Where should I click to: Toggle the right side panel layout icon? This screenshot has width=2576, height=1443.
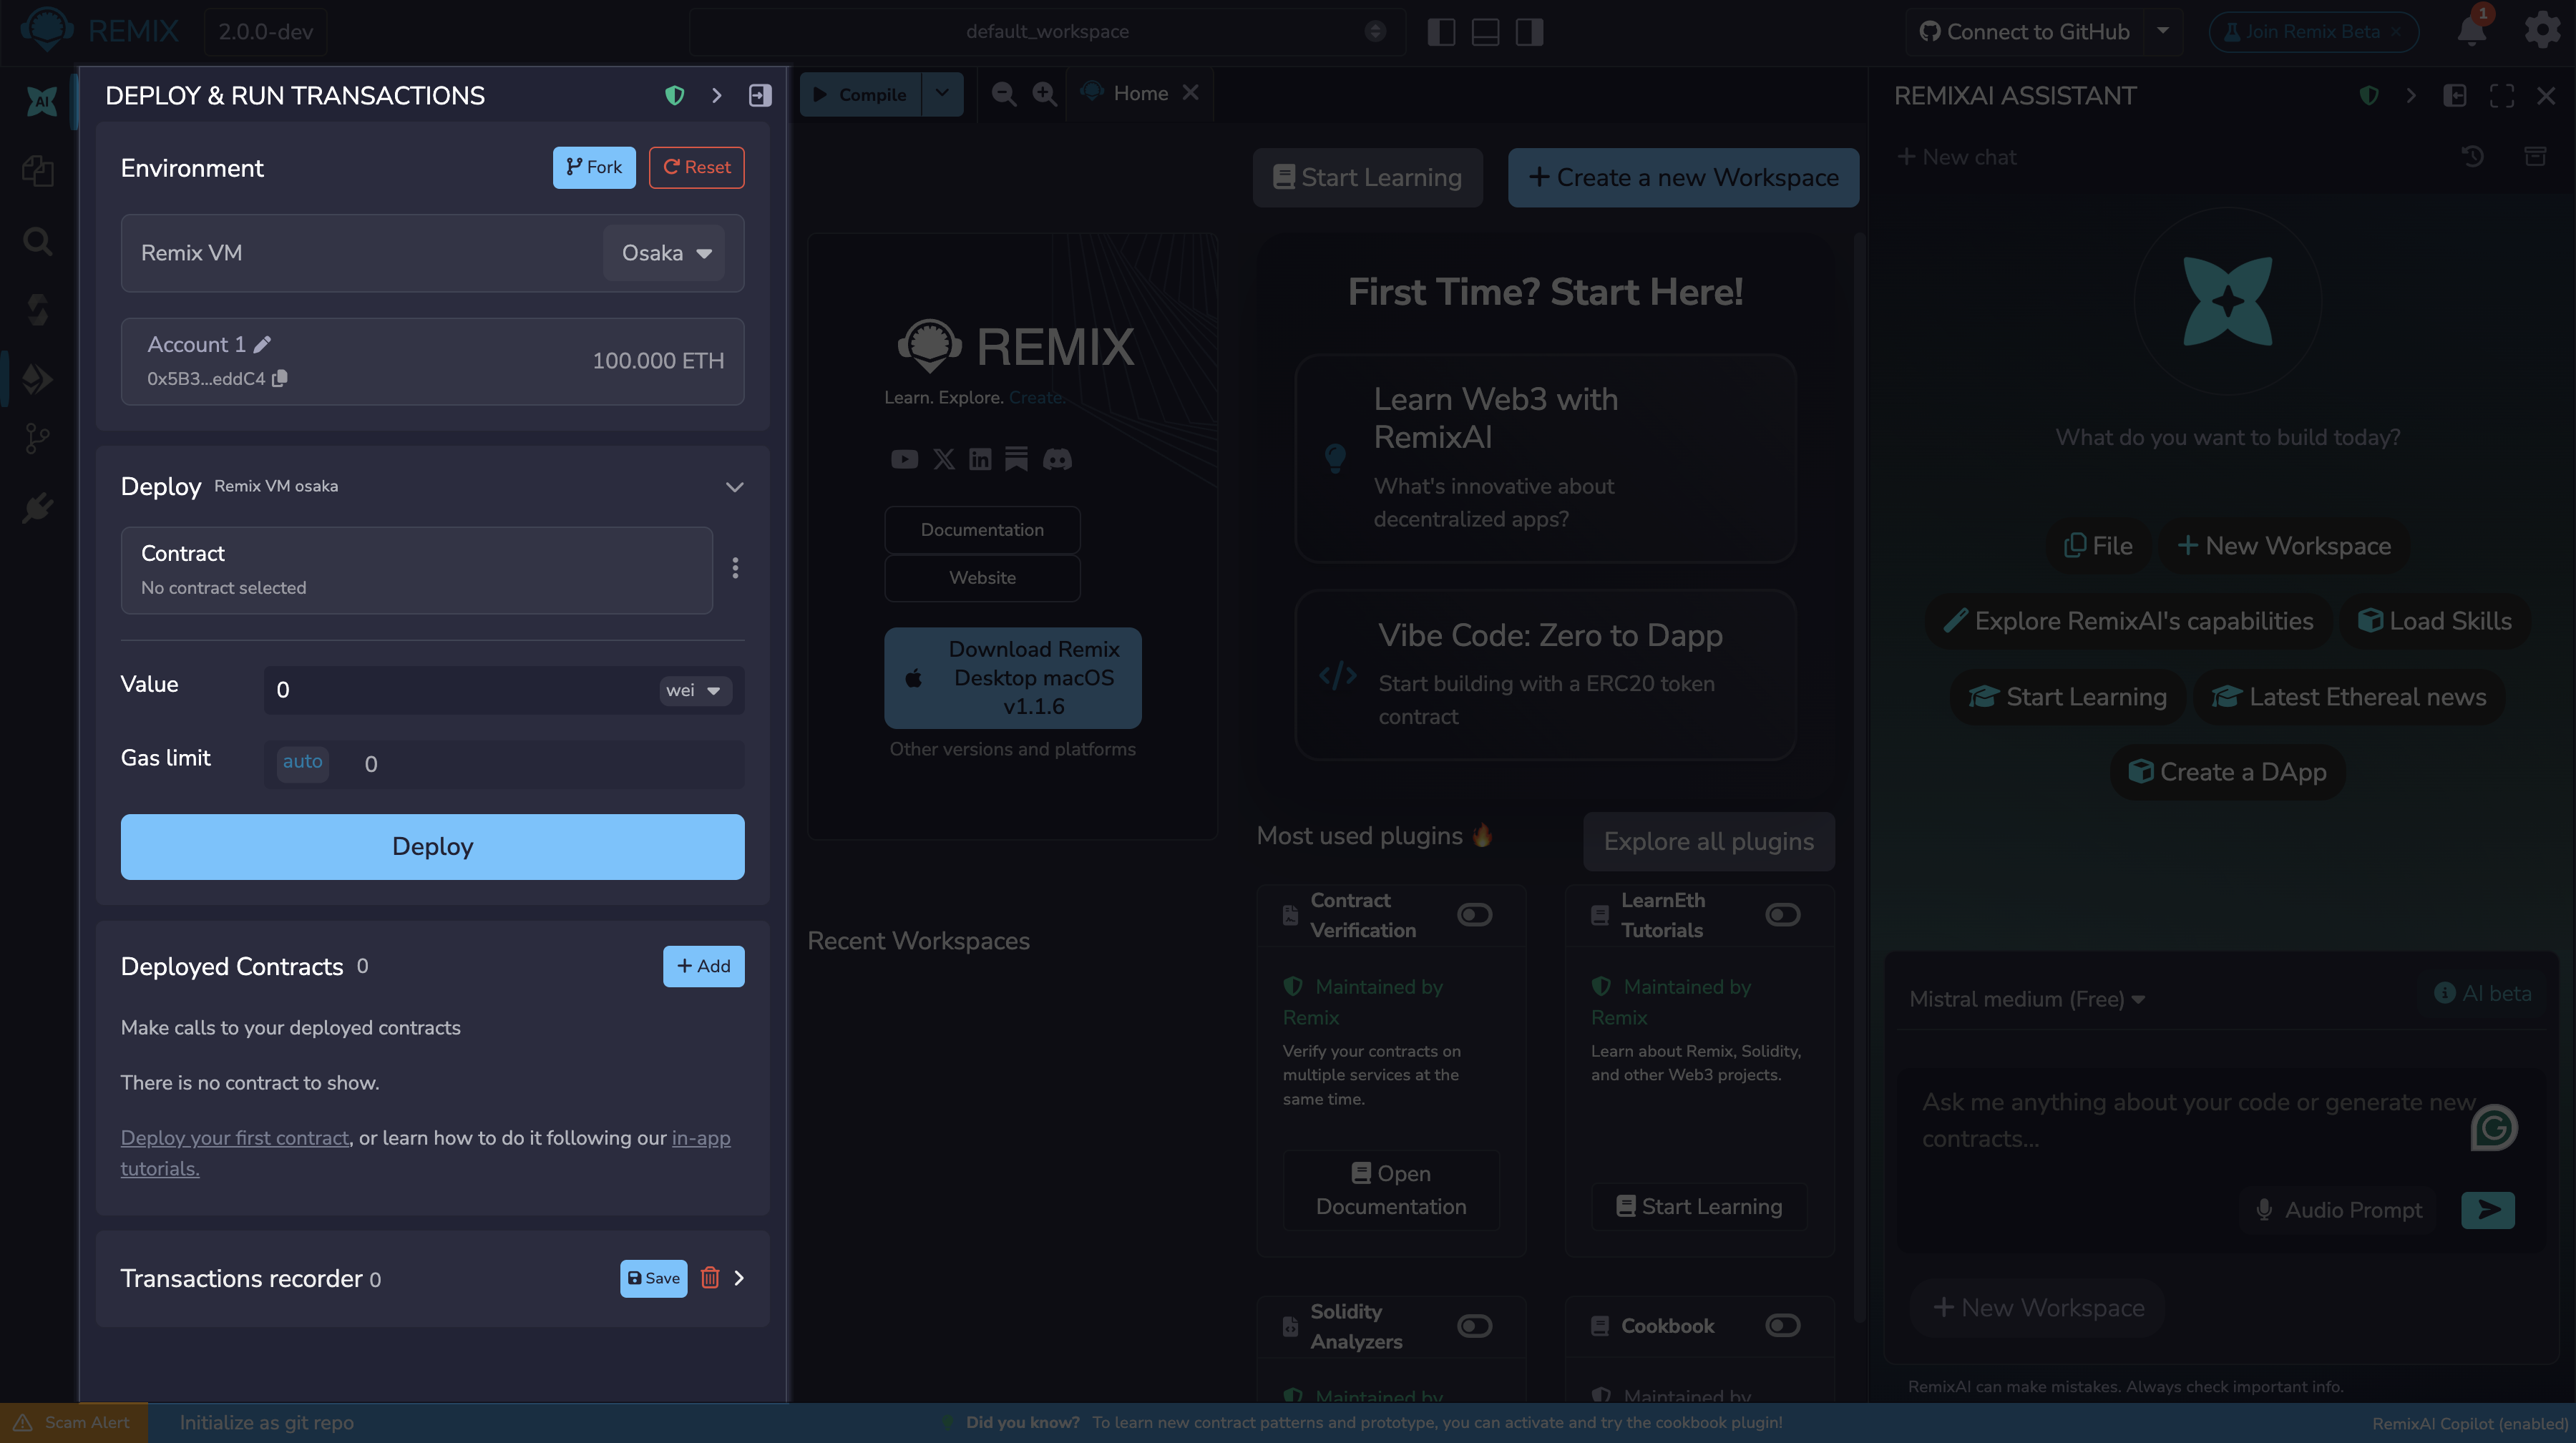1529,32
